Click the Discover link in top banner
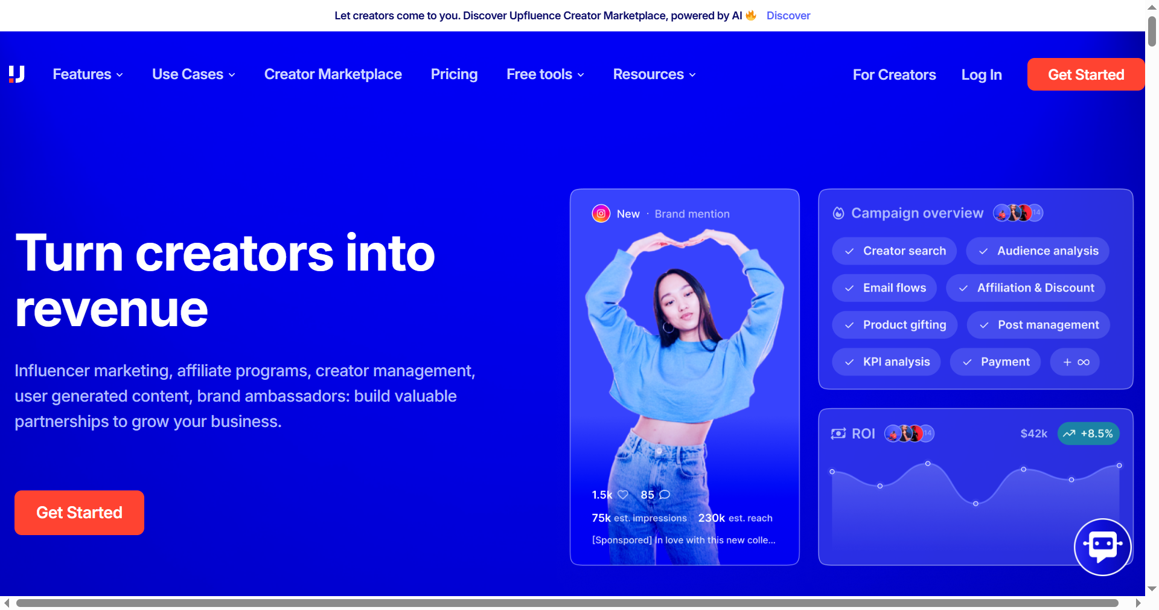This screenshot has height=610, width=1159. tap(788, 16)
